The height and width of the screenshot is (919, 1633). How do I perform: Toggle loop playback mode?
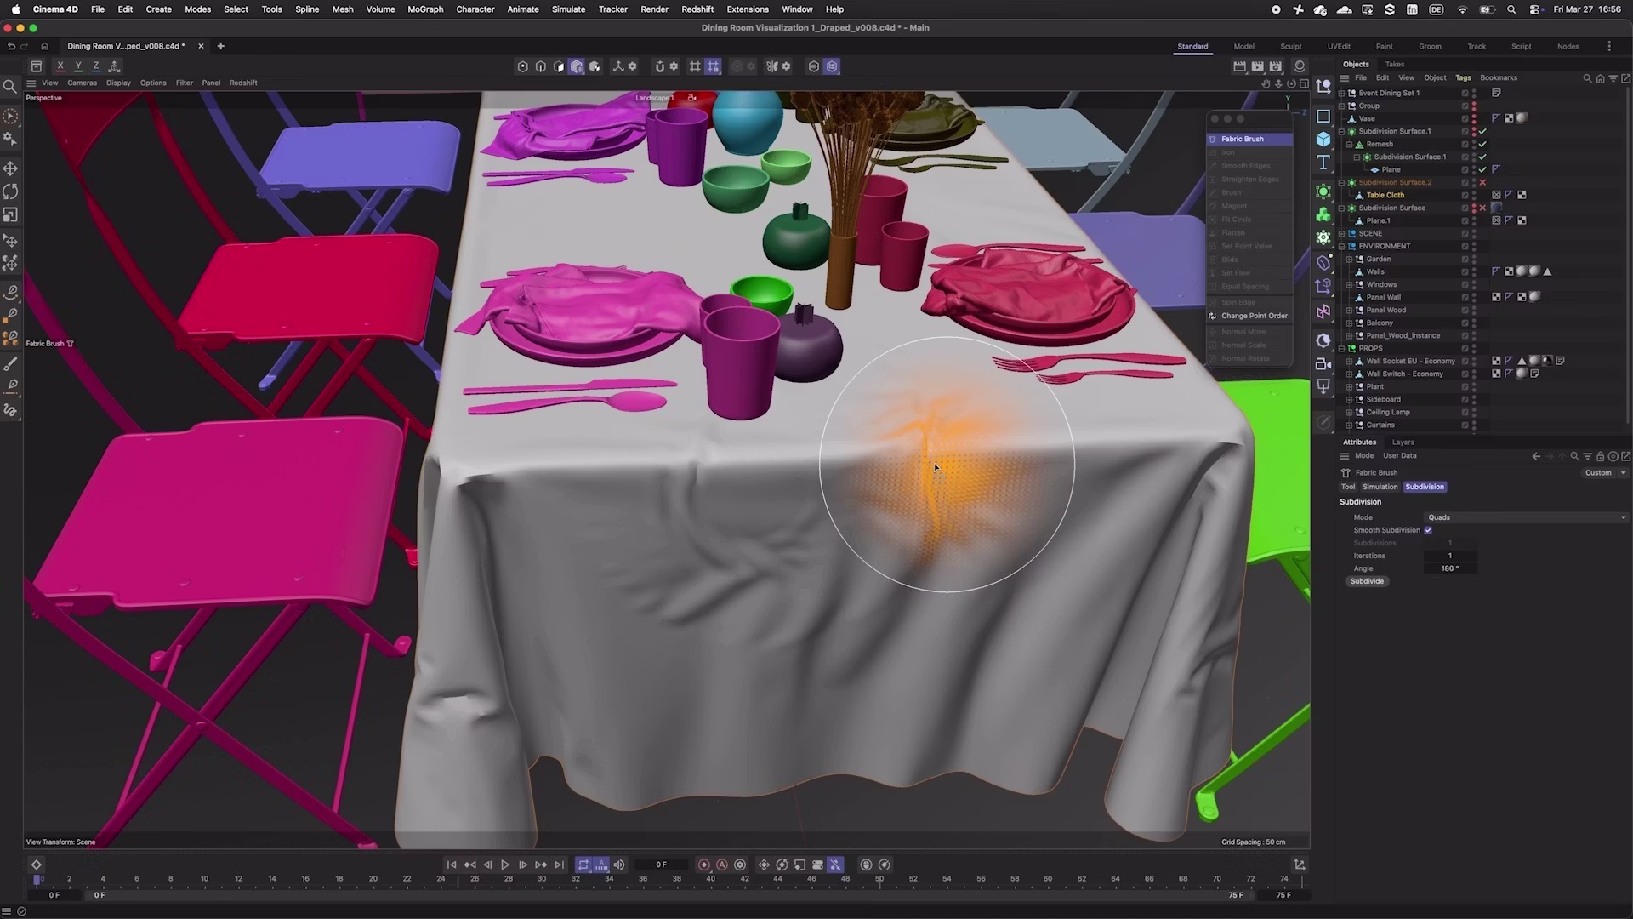(x=583, y=865)
